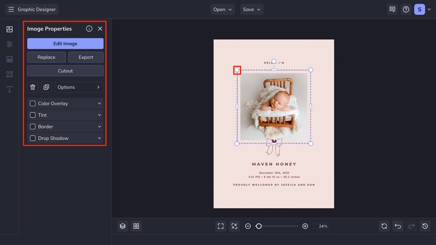Viewport: 436px width, 245px height.
Task: Fit canvas to screen icon
Action: point(221,226)
